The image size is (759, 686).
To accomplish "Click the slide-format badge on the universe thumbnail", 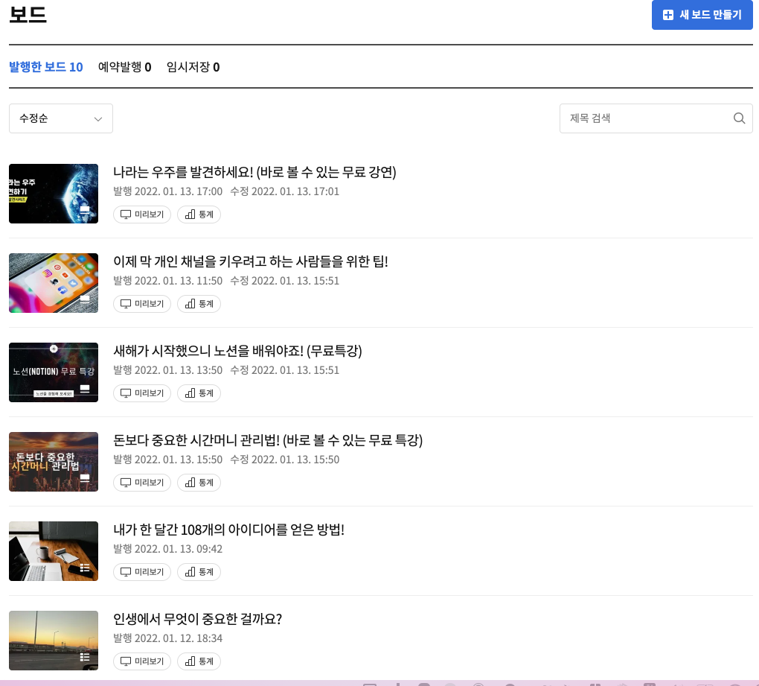I will pos(85,210).
